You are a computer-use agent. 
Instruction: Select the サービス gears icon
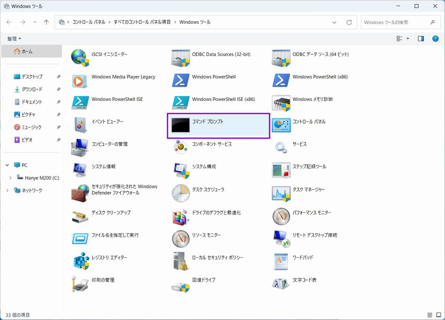(281, 148)
